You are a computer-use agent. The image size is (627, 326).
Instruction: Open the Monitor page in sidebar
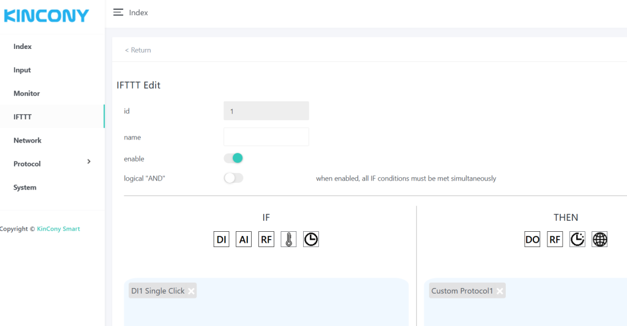click(x=27, y=94)
